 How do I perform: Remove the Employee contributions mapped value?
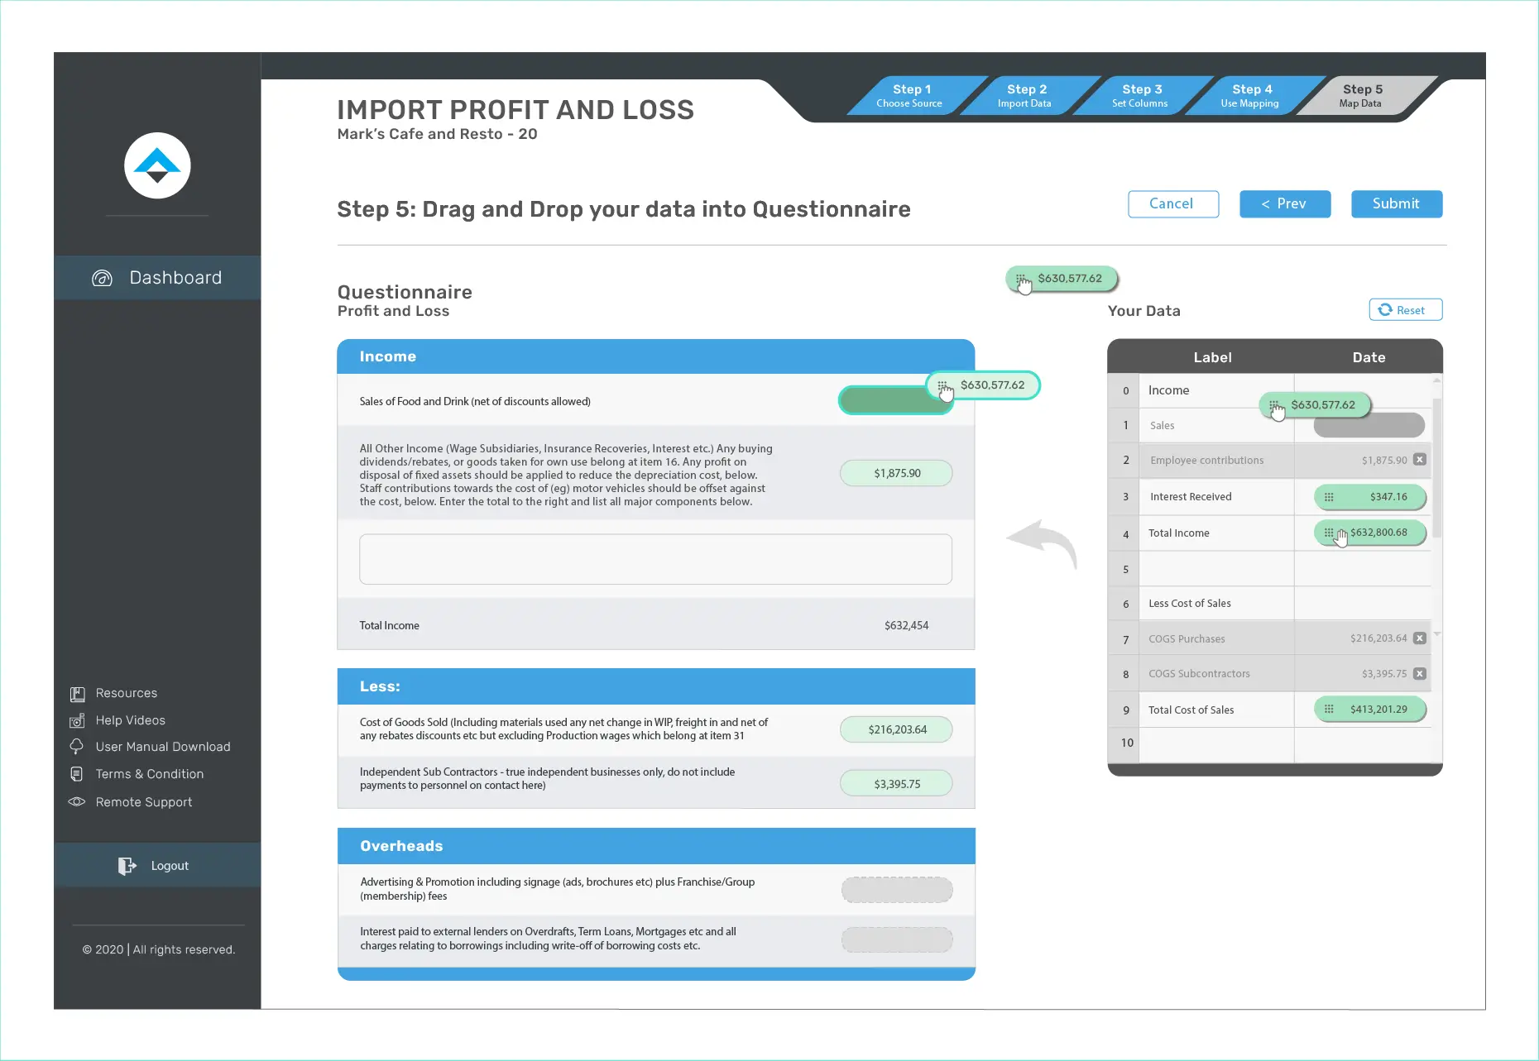coord(1419,460)
